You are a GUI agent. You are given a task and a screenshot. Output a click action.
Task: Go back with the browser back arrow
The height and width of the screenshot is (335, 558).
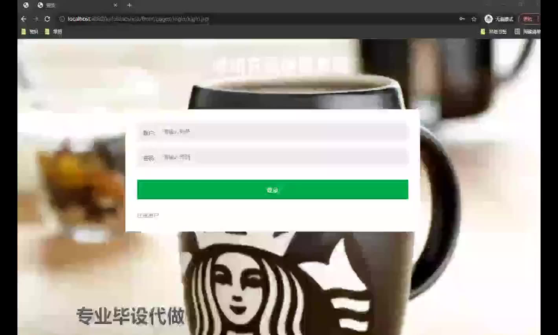pyautogui.click(x=24, y=19)
